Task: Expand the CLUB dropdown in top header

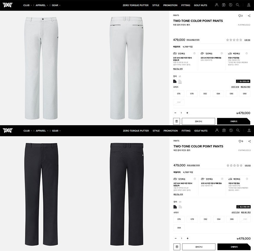Action: point(27,5)
